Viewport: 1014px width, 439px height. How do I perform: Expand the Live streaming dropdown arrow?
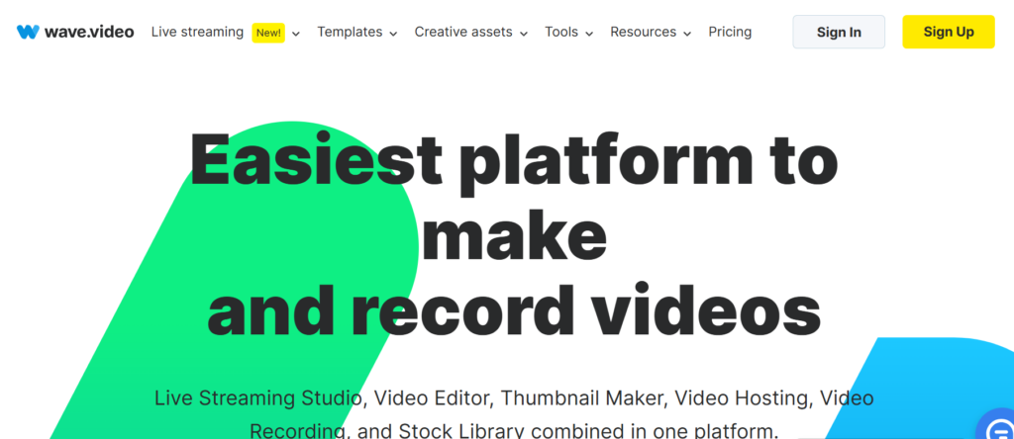296,34
